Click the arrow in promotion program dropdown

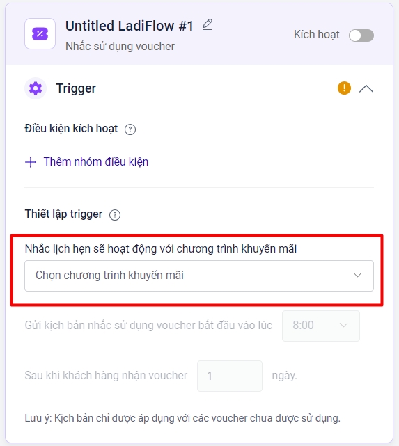coord(357,275)
